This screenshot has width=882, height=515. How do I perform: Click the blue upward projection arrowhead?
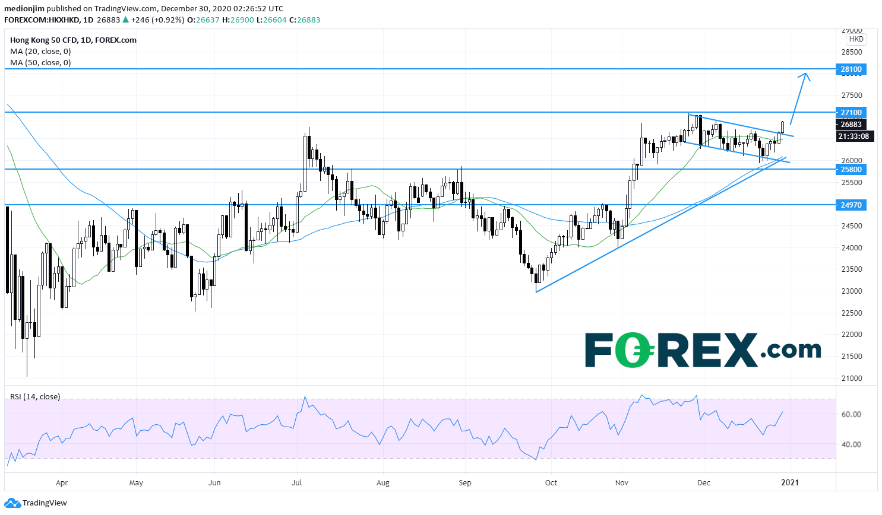pyautogui.click(x=805, y=75)
